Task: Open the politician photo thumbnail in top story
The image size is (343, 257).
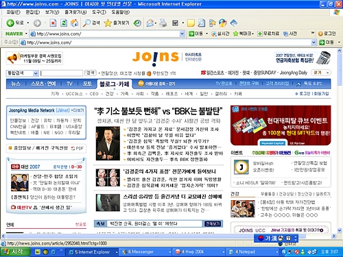Action: pyautogui.click(x=108, y=143)
